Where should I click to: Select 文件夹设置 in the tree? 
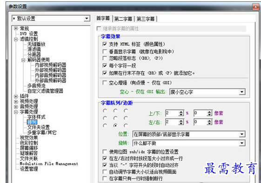pos(39,127)
